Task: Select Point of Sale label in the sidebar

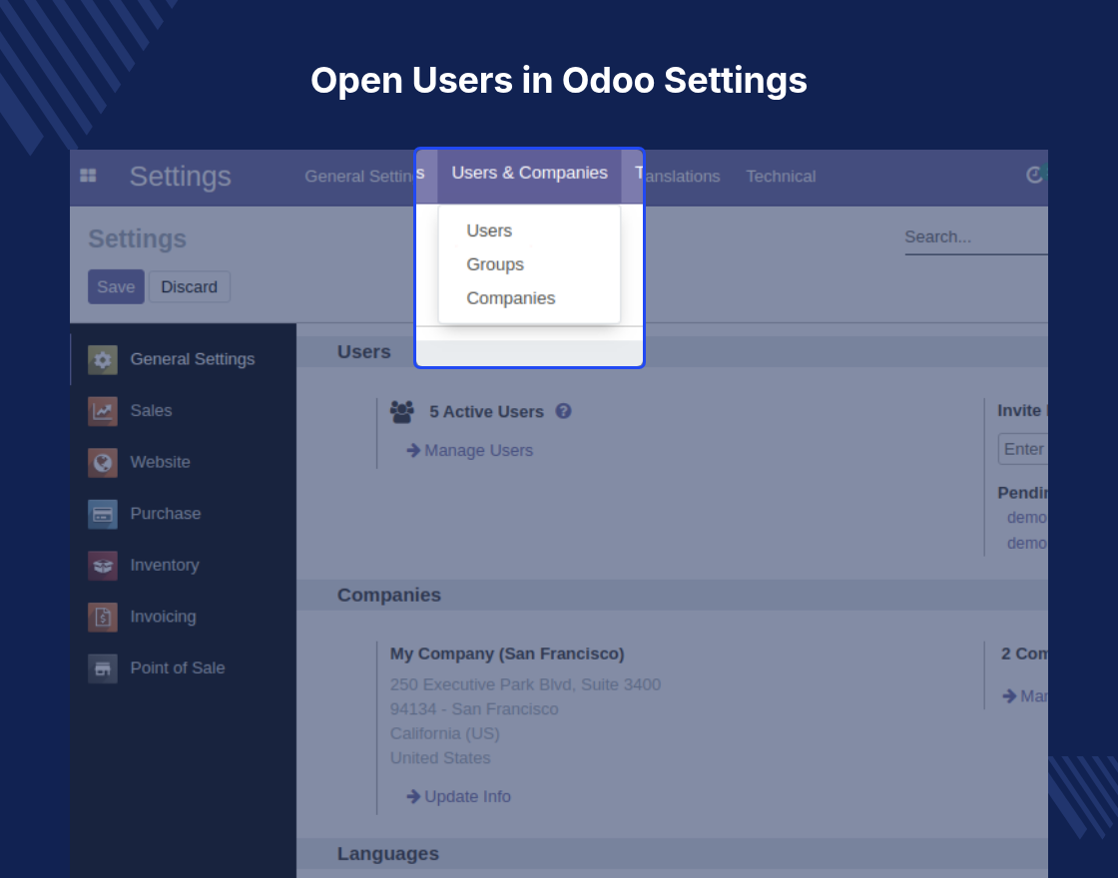Action: 178,667
